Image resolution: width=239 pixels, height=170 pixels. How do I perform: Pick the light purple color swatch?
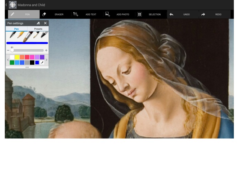(37, 57)
